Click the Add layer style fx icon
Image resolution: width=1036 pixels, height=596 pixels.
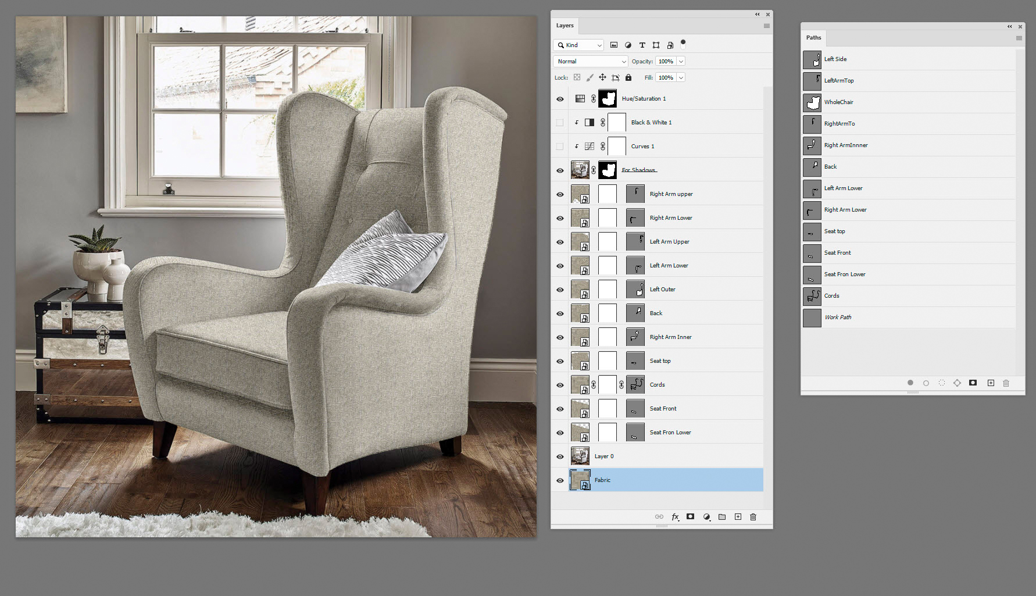coord(675,516)
